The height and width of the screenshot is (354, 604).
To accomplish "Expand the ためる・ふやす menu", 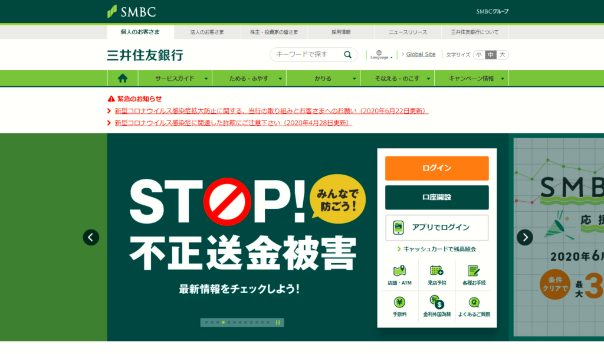I will click(x=250, y=78).
